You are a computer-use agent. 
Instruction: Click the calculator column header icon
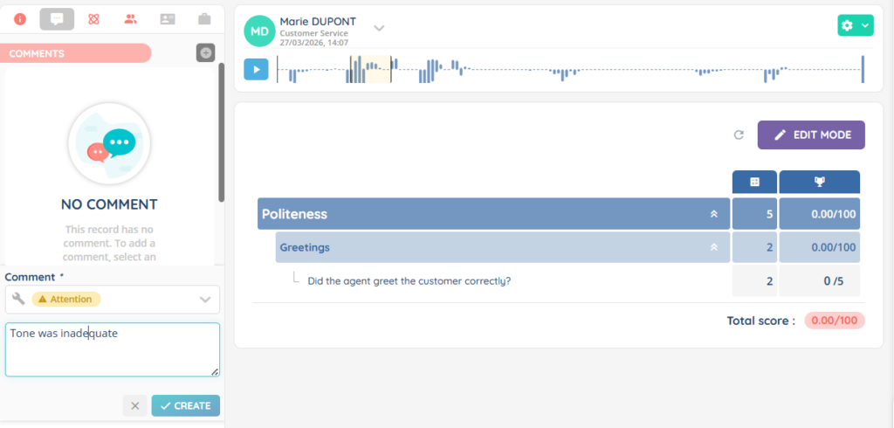(x=754, y=182)
